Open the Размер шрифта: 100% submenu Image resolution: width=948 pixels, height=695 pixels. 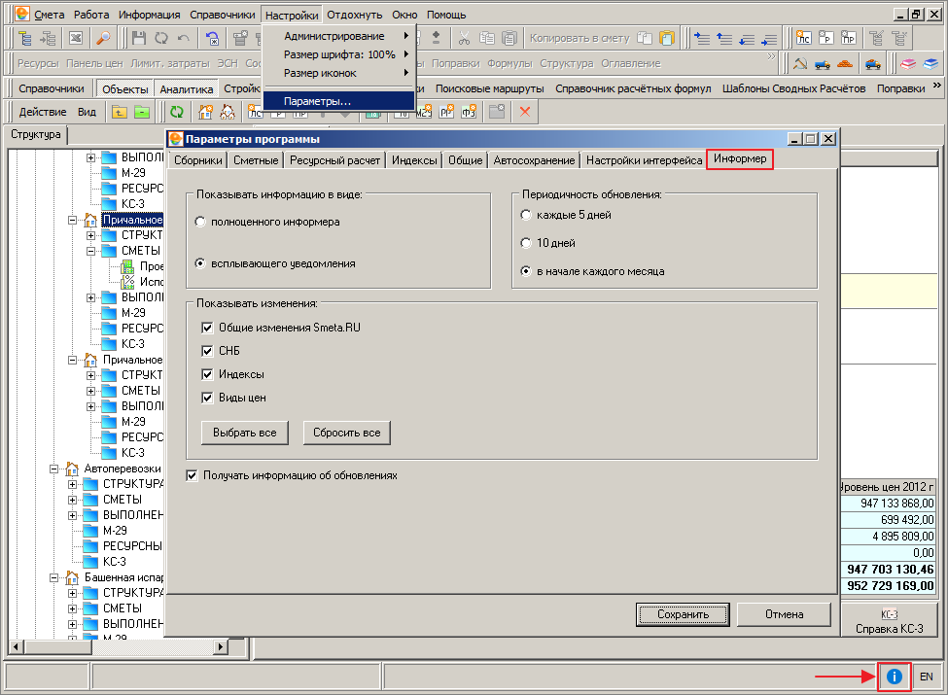[x=339, y=54]
